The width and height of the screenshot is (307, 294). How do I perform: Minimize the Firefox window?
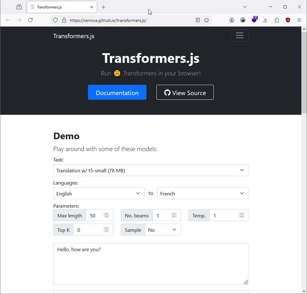271,7
